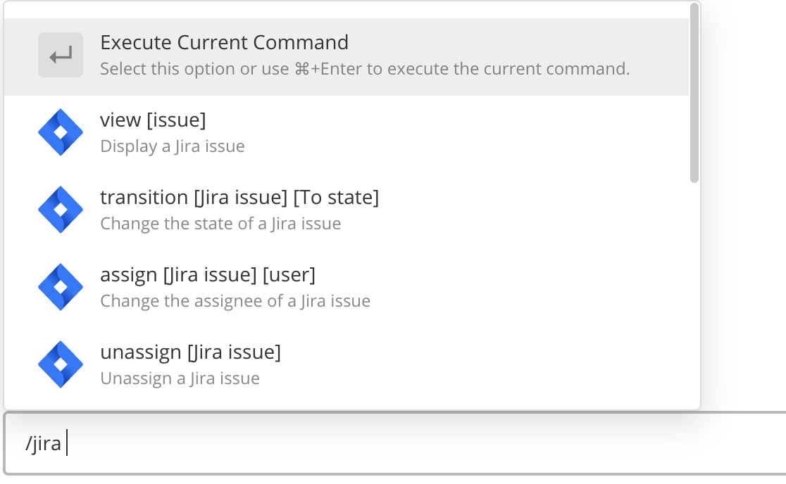Select the Jira icon next to view [issue]

click(x=61, y=132)
